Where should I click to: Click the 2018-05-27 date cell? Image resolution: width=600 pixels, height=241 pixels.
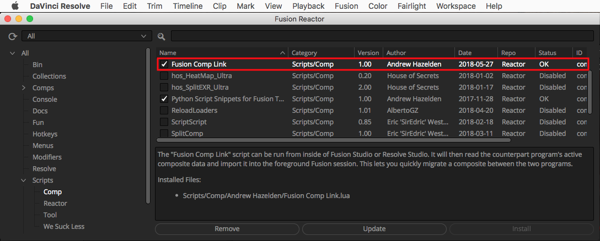(x=476, y=64)
